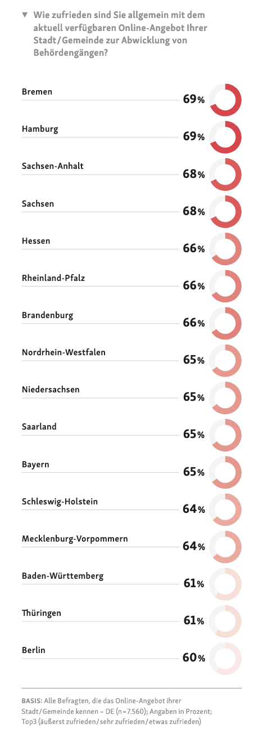The height and width of the screenshot is (742, 254).
Task: Select the Mecklenburg-Vorpommern label
Action: [75, 539]
